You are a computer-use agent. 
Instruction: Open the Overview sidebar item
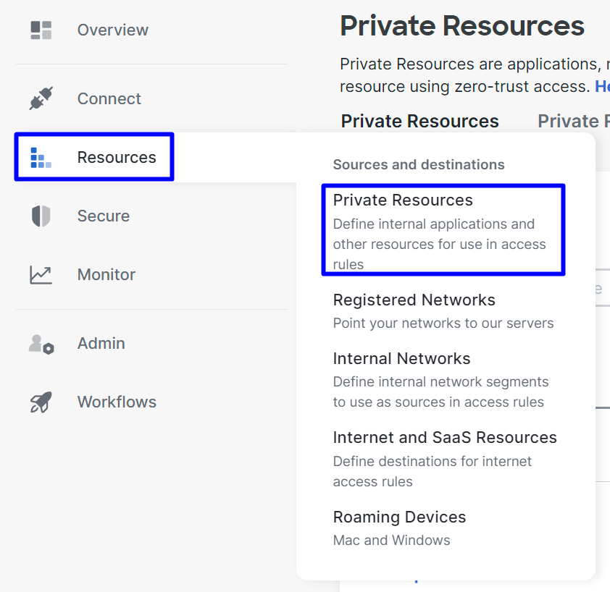coord(113,30)
